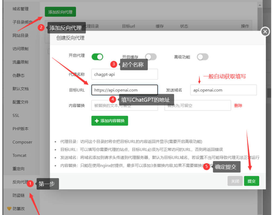Click the 关闭 button in dialog
The width and height of the screenshot is (272, 215).
tap(235, 181)
